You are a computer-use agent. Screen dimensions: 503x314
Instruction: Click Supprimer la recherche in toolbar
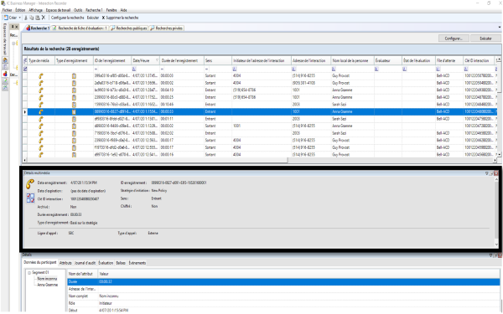(x=120, y=18)
